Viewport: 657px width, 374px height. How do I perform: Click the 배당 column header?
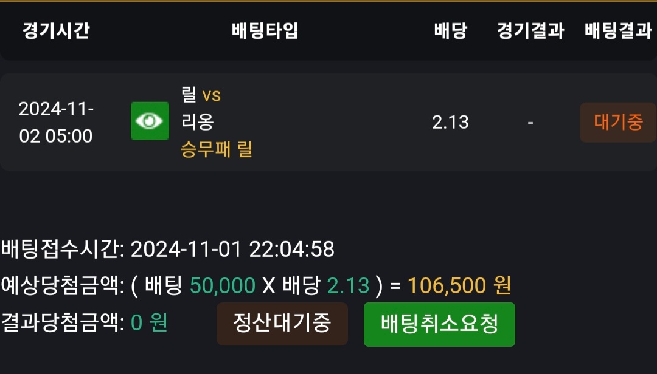pyautogui.click(x=451, y=31)
